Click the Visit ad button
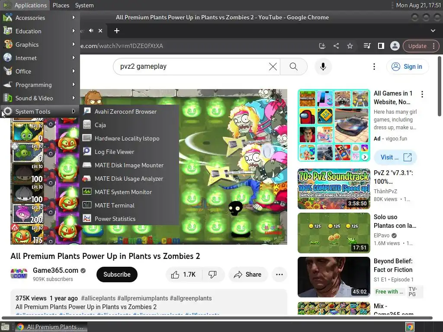The height and width of the screenshot is (332, 443). (395, 157)
